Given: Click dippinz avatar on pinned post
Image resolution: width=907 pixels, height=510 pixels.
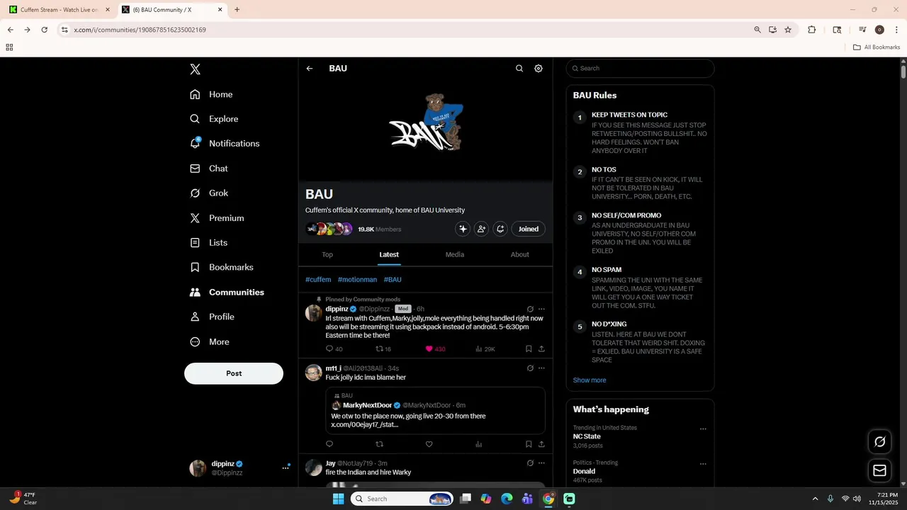Looking at the screenshot, I should coord(314,313).
